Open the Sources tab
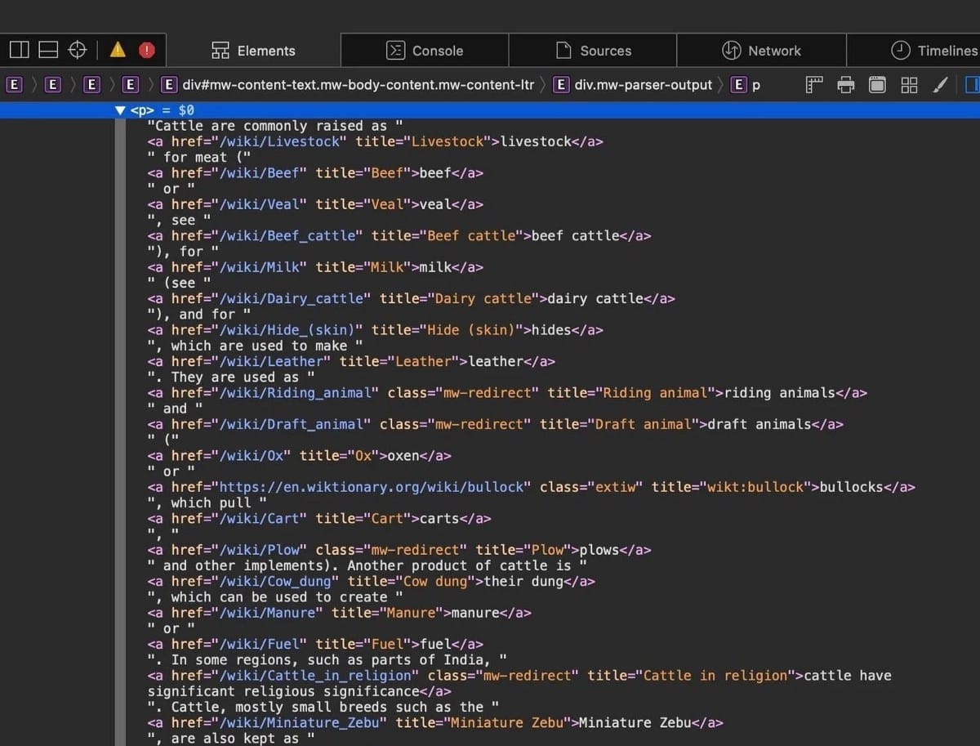The width and height of the screenshot is (980, 746). (593, 50)
